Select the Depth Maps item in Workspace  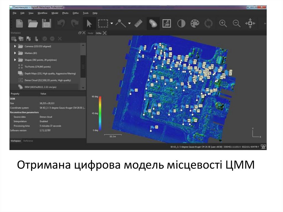[x=50, y=74]
